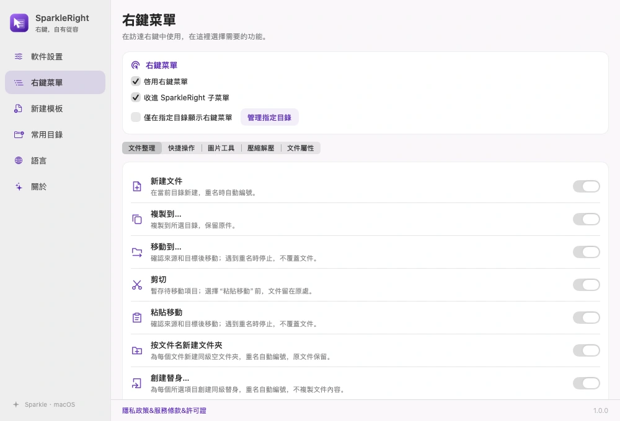Switch to the 壓縮解壓 tab
620x421 pixels.
(260, 148)
